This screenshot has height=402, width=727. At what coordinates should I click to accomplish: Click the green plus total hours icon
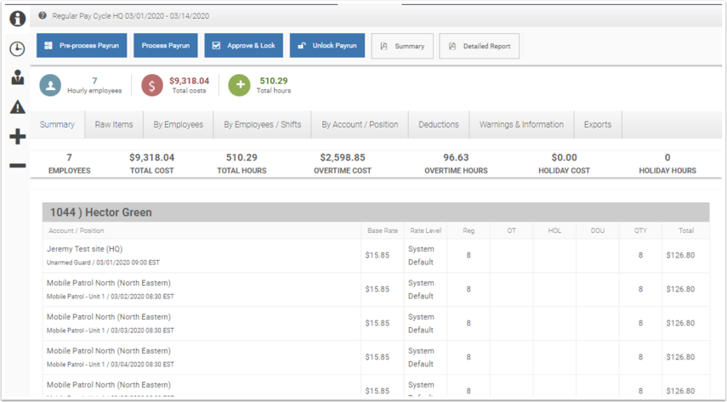(x=239, y=85)
